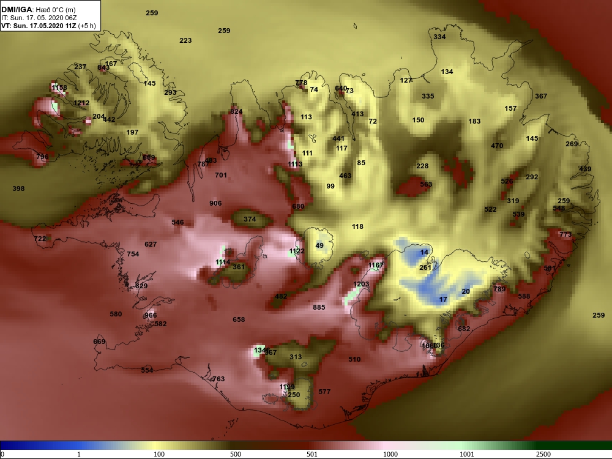
Task: Select the '829' reading in the west
Action: (x=141, y=286)
